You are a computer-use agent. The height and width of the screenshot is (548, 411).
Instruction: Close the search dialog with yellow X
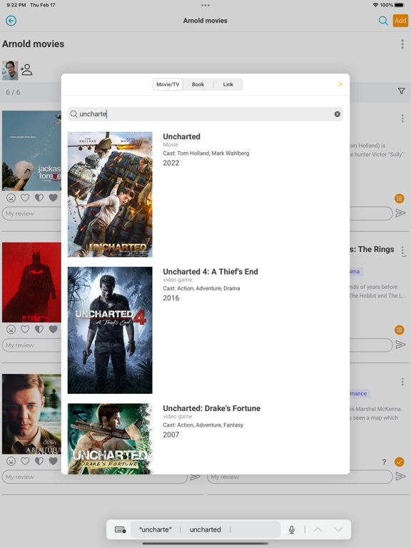[x=340, y=84]
